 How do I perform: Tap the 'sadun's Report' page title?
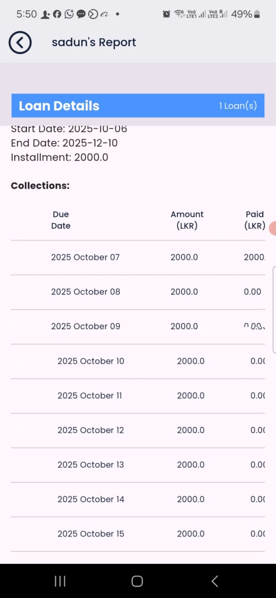(94, 43)
